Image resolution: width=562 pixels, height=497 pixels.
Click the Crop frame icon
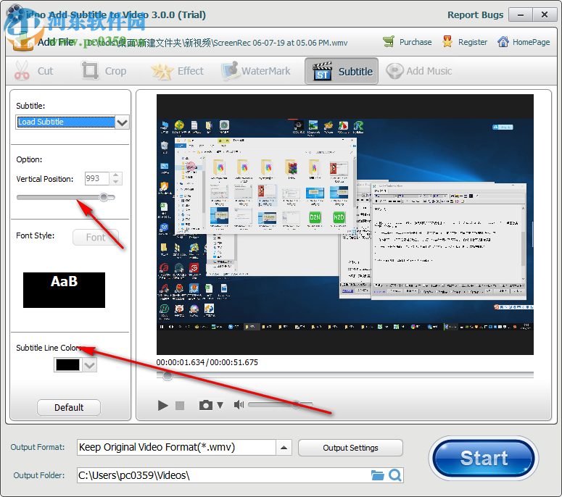coord(90,70)
